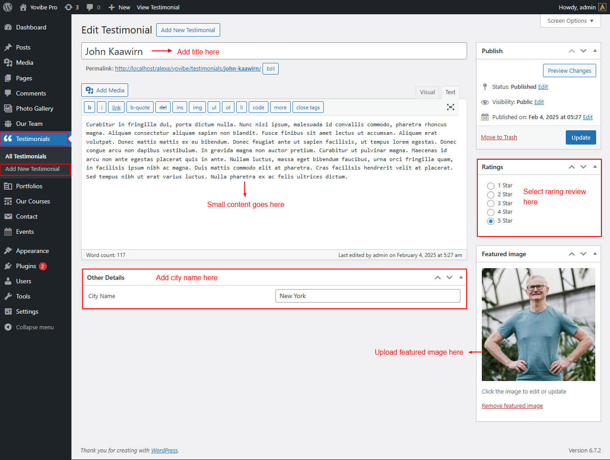This screenshot has height=460, width=610.
Task: Collapse the Publish panel
Action: click(595, 51)
